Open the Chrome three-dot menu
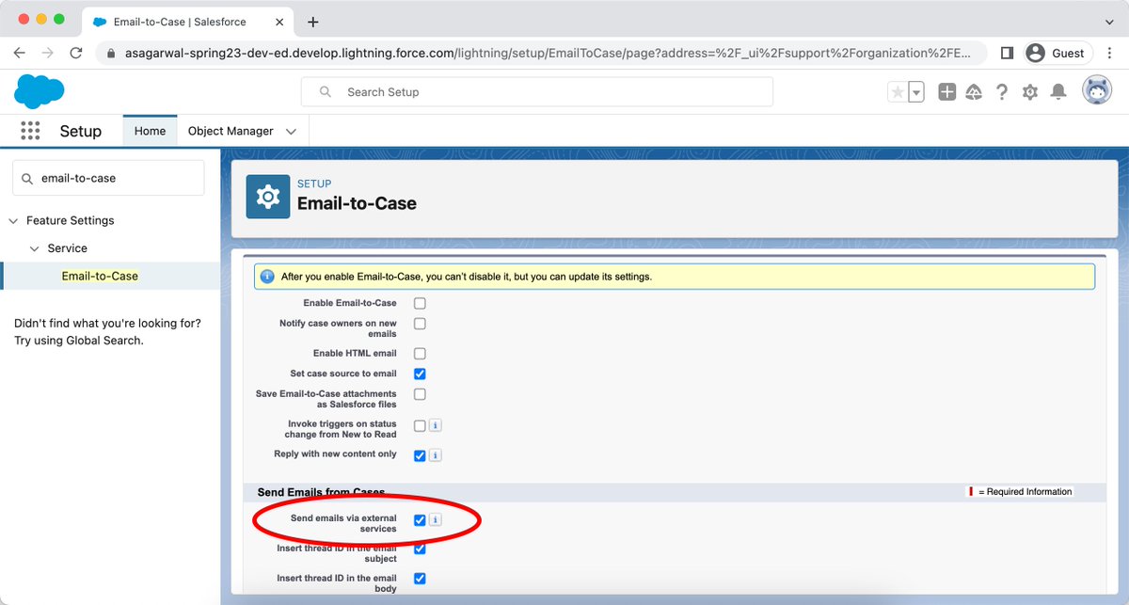Viewport: 1129px width, 605px height. (1110, 54)
